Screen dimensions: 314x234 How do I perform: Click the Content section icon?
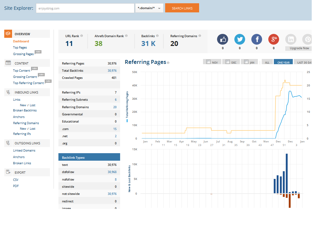coord(8,63)
